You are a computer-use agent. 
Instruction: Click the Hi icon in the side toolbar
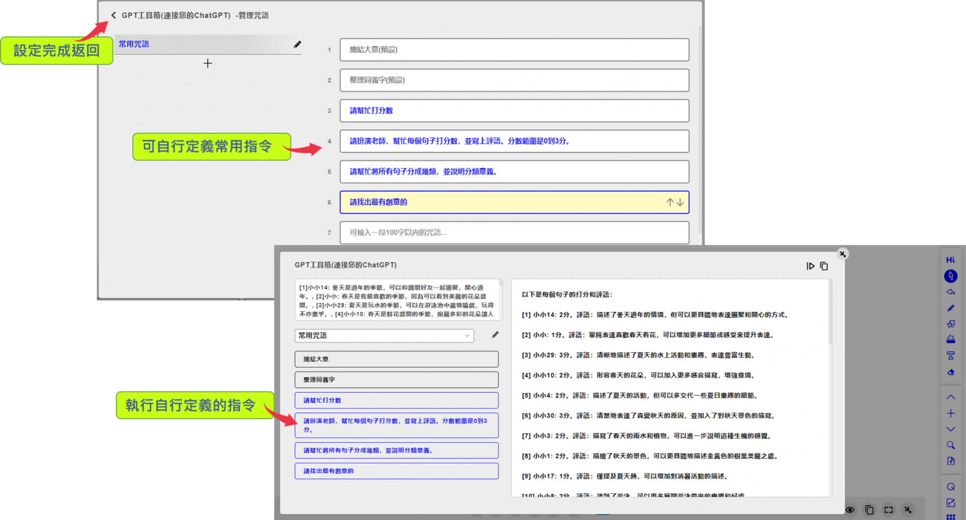(951, 259)
